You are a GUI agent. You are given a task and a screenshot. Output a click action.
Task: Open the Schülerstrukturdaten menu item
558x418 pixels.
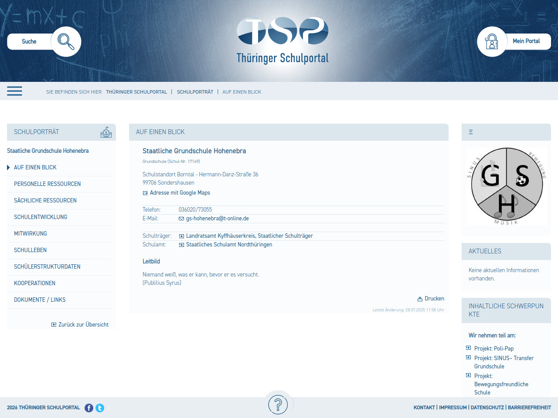[47, 266]
